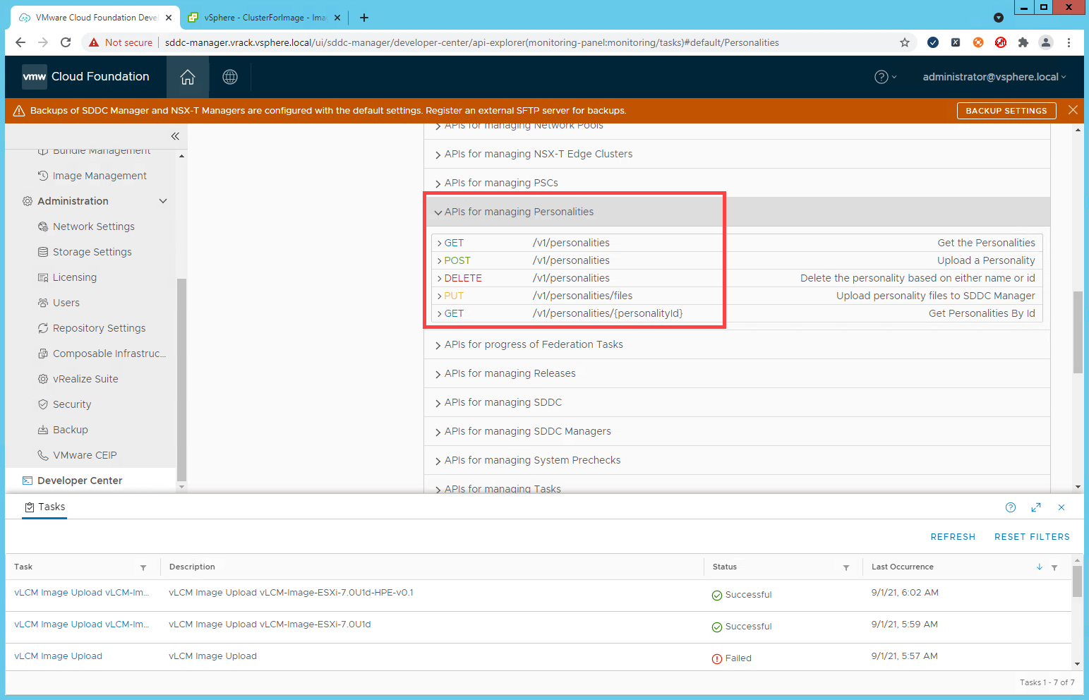This screenshot has width=1089, height=700.
Task: Open vRealize Suite page
Action: tap(85, 379)
